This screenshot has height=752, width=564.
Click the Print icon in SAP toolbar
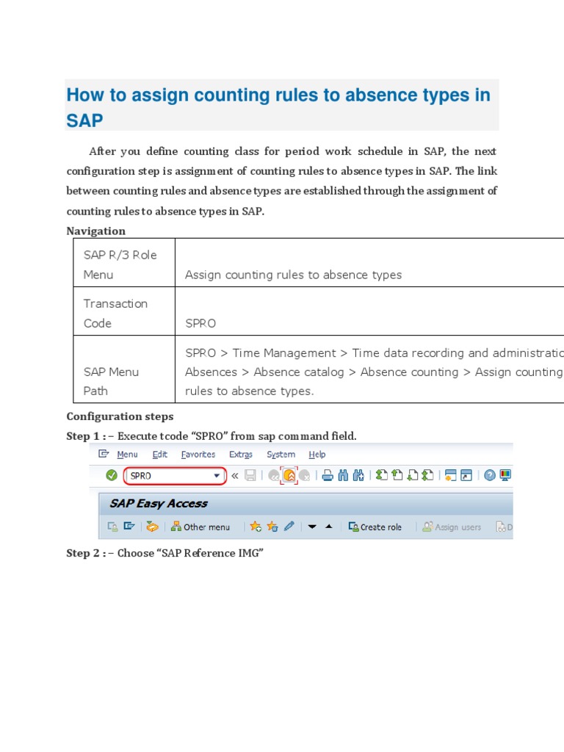[328, 475]
